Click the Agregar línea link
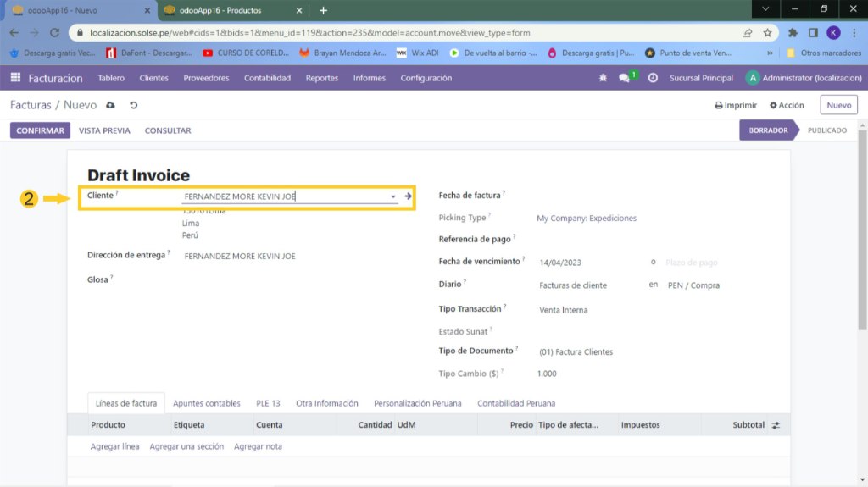868x487 pixels. pos(114,446)
